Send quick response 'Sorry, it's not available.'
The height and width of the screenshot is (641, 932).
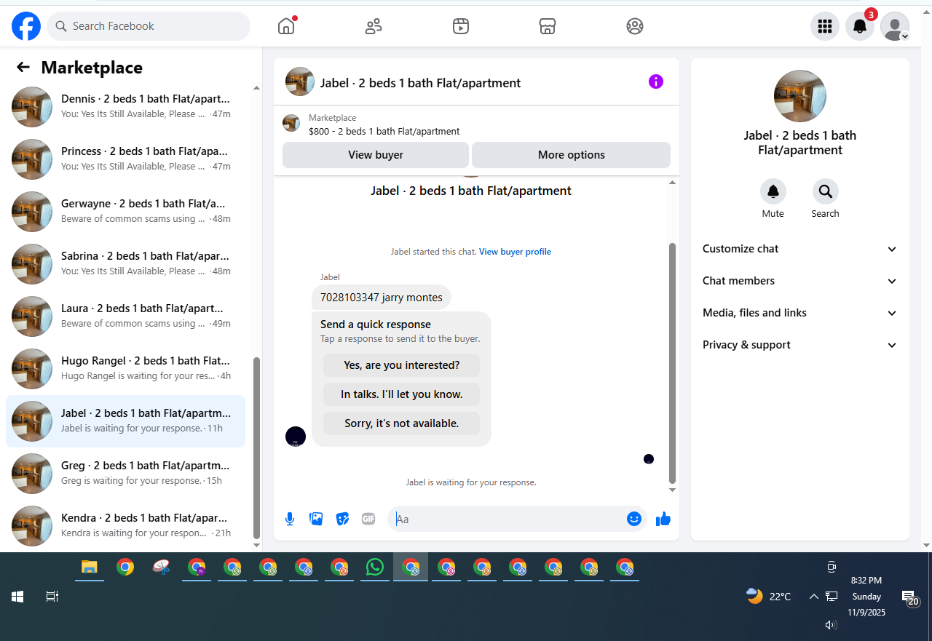point(401,423)
